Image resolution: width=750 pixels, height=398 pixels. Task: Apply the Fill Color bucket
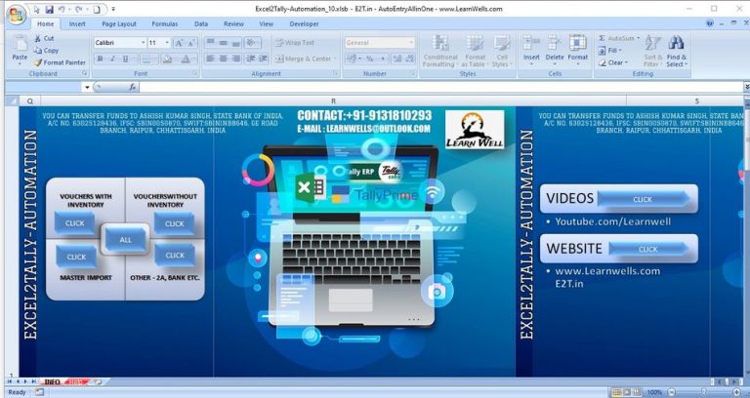(167, 59)
